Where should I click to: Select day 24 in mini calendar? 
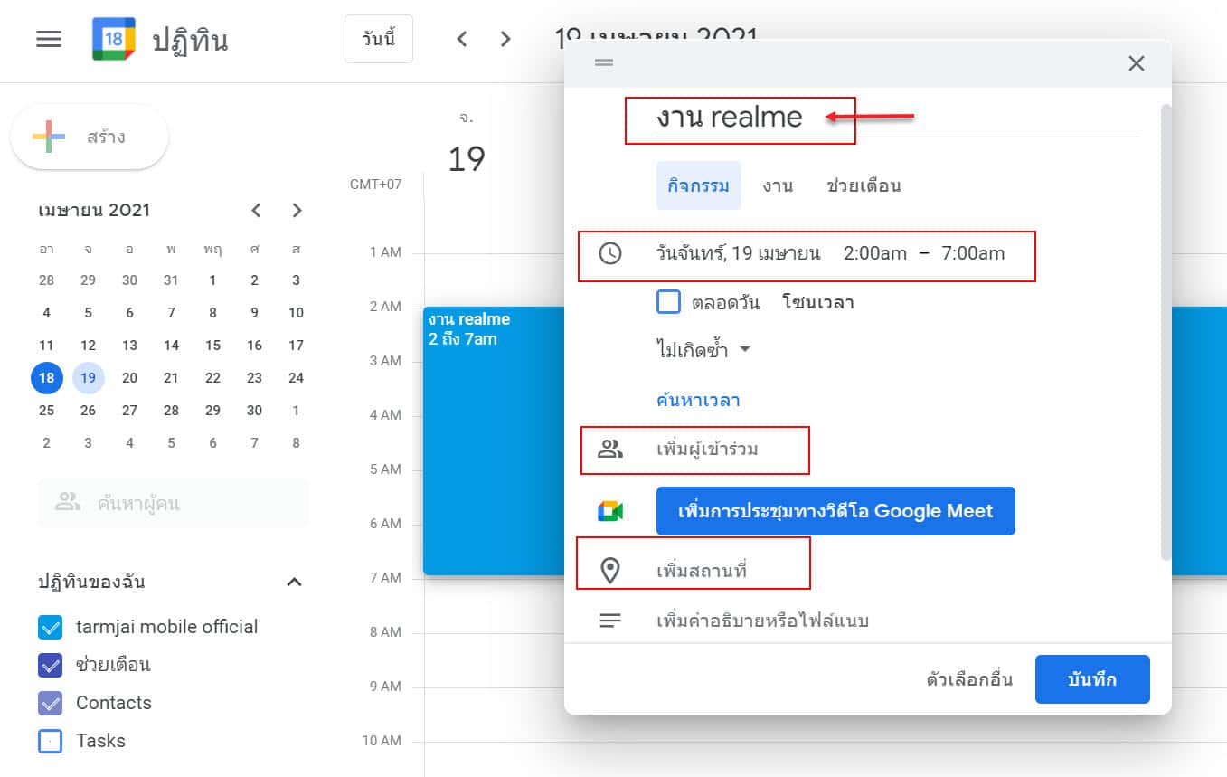(296, 378)
